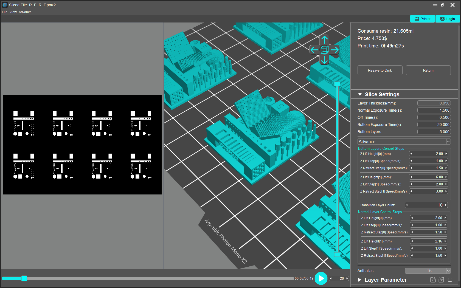
Task: Decrease Bottom Layers Z Lift Step[1] Speed
Action: coord(411,184)
